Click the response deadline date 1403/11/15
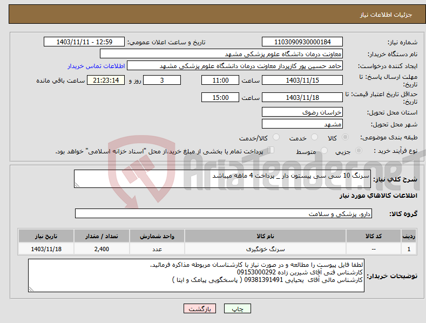The height and width of the screenshot is (323, 426). 302,80
